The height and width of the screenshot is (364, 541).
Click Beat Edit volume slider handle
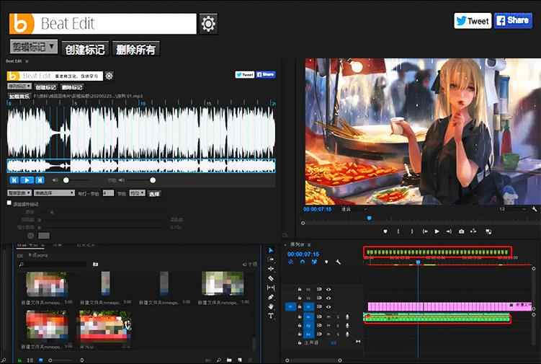[x=66, y=180]
